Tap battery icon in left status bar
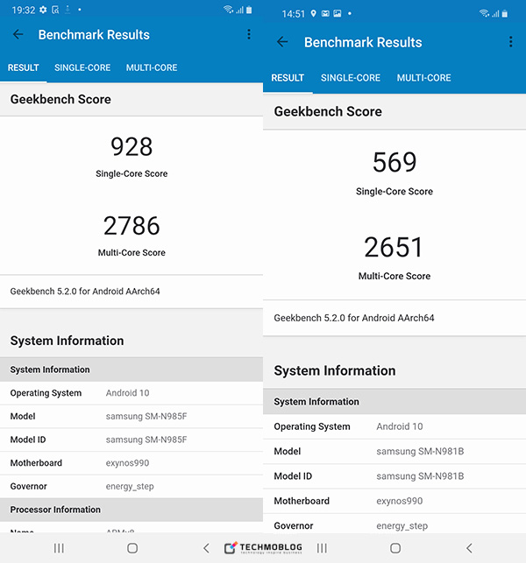The width and height of the screenshot is (526, 563). [x=249, y=10]
